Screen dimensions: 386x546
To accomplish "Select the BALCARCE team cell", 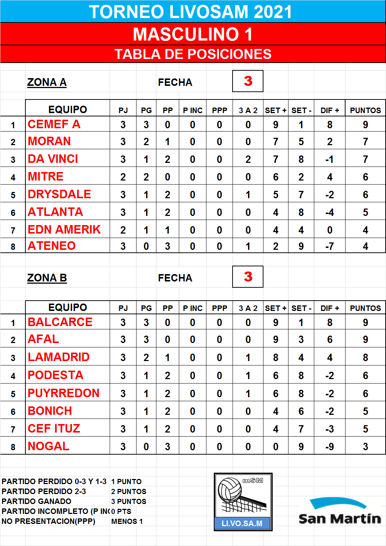I will coord(68,322).
